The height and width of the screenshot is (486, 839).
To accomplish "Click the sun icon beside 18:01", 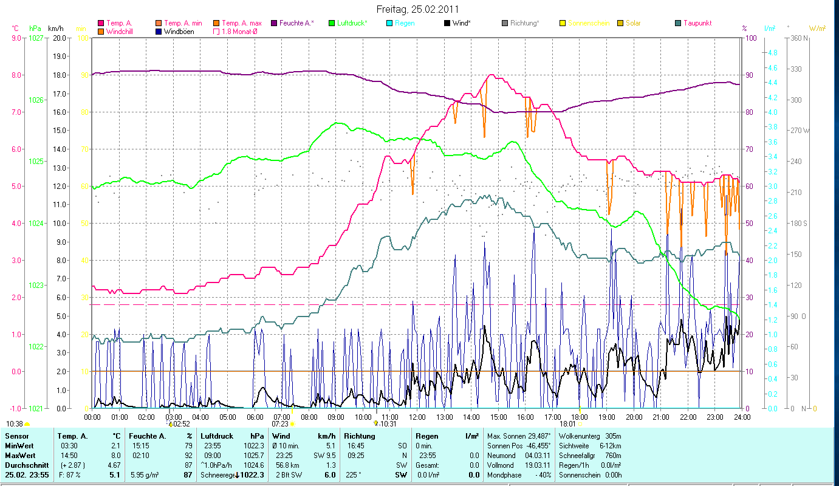I will point(580,423).
